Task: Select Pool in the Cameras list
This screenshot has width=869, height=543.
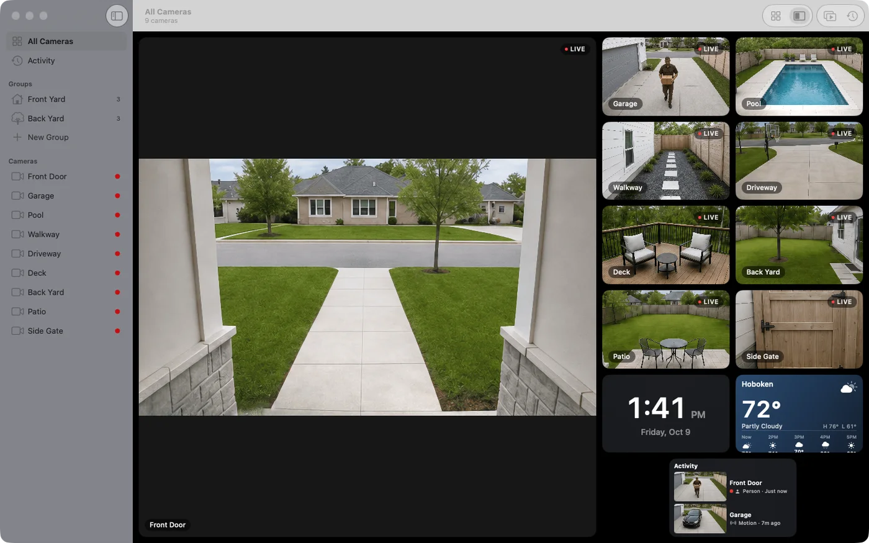Action: pos(66,215)
